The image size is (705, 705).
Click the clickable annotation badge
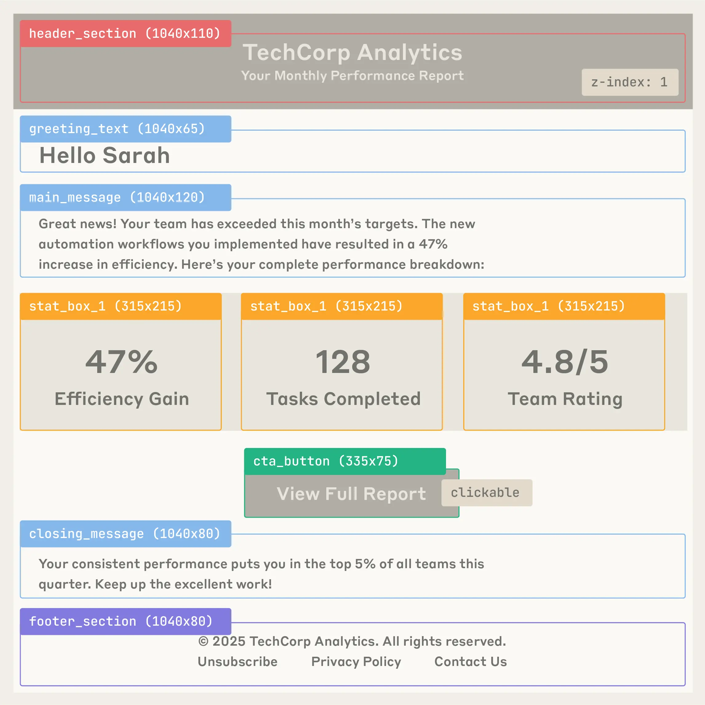[486, 493]
